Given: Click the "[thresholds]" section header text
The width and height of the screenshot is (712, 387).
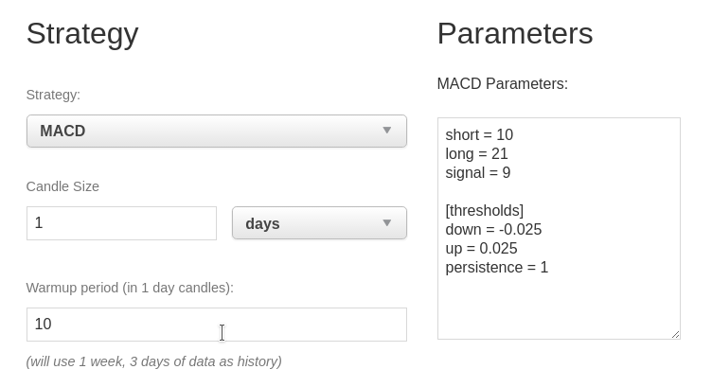Looking at the screenshot, I should point(484,211).
